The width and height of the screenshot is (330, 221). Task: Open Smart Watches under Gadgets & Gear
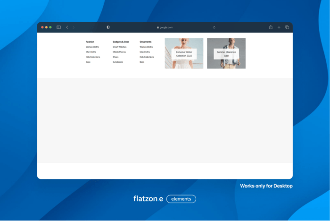pos(119,47)
